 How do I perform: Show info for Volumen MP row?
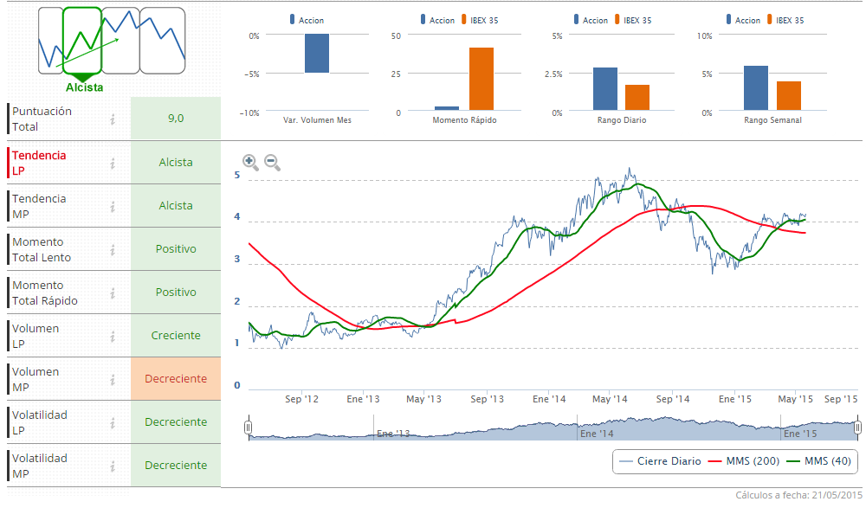(113, 379)
